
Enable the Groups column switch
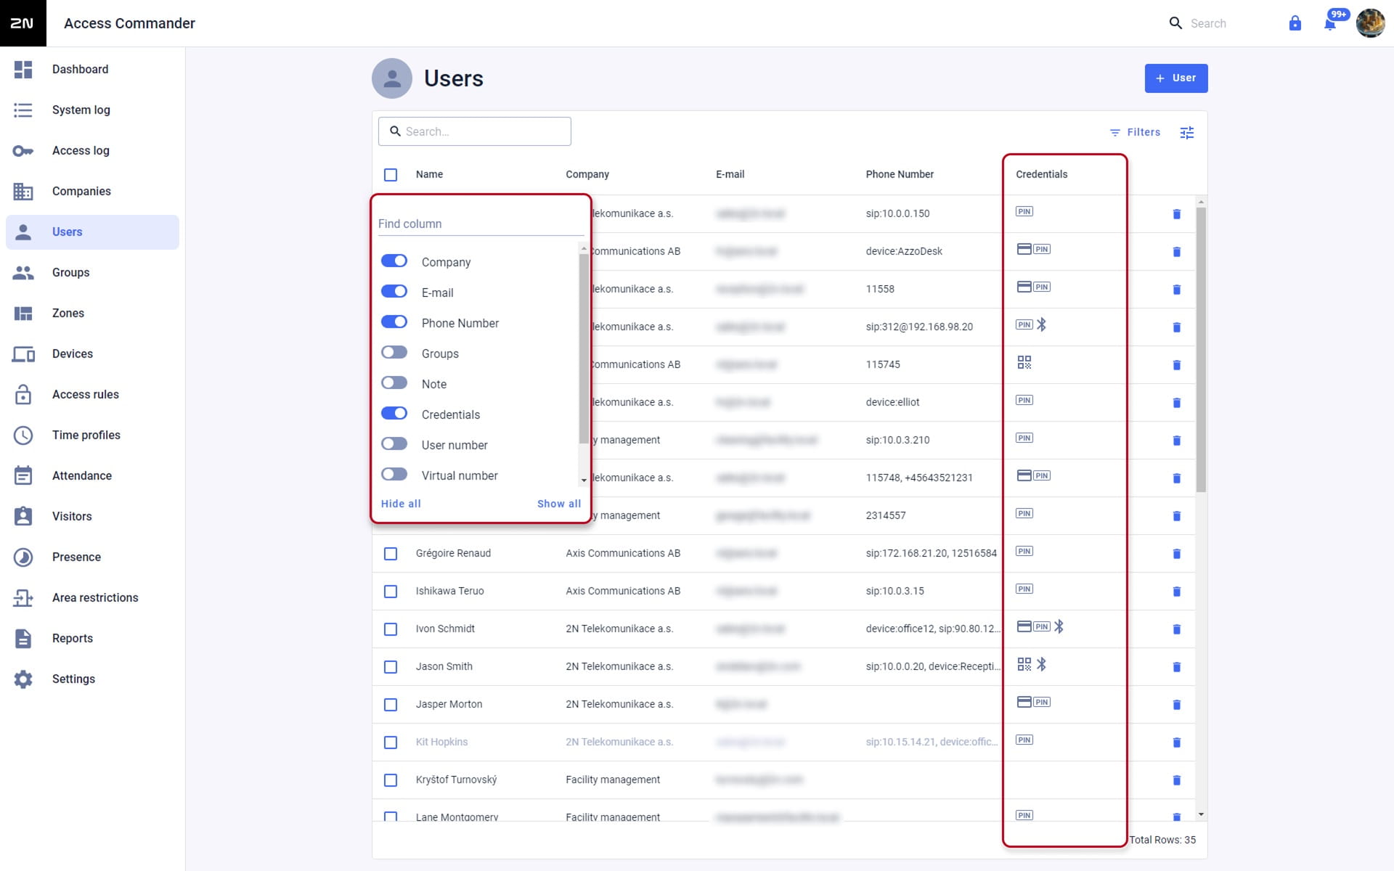[394, 353]
